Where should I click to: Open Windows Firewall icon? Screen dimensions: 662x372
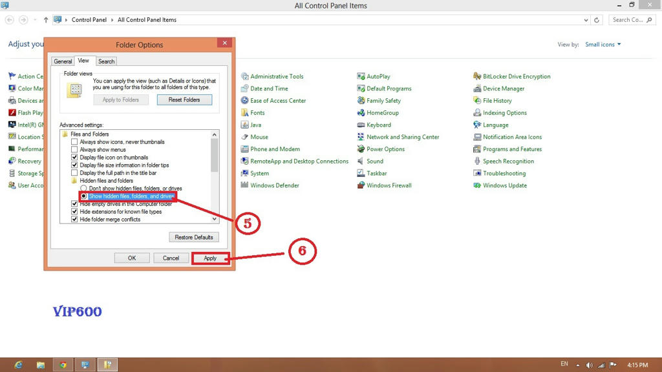pyautogui.click(x=361, y=185)
